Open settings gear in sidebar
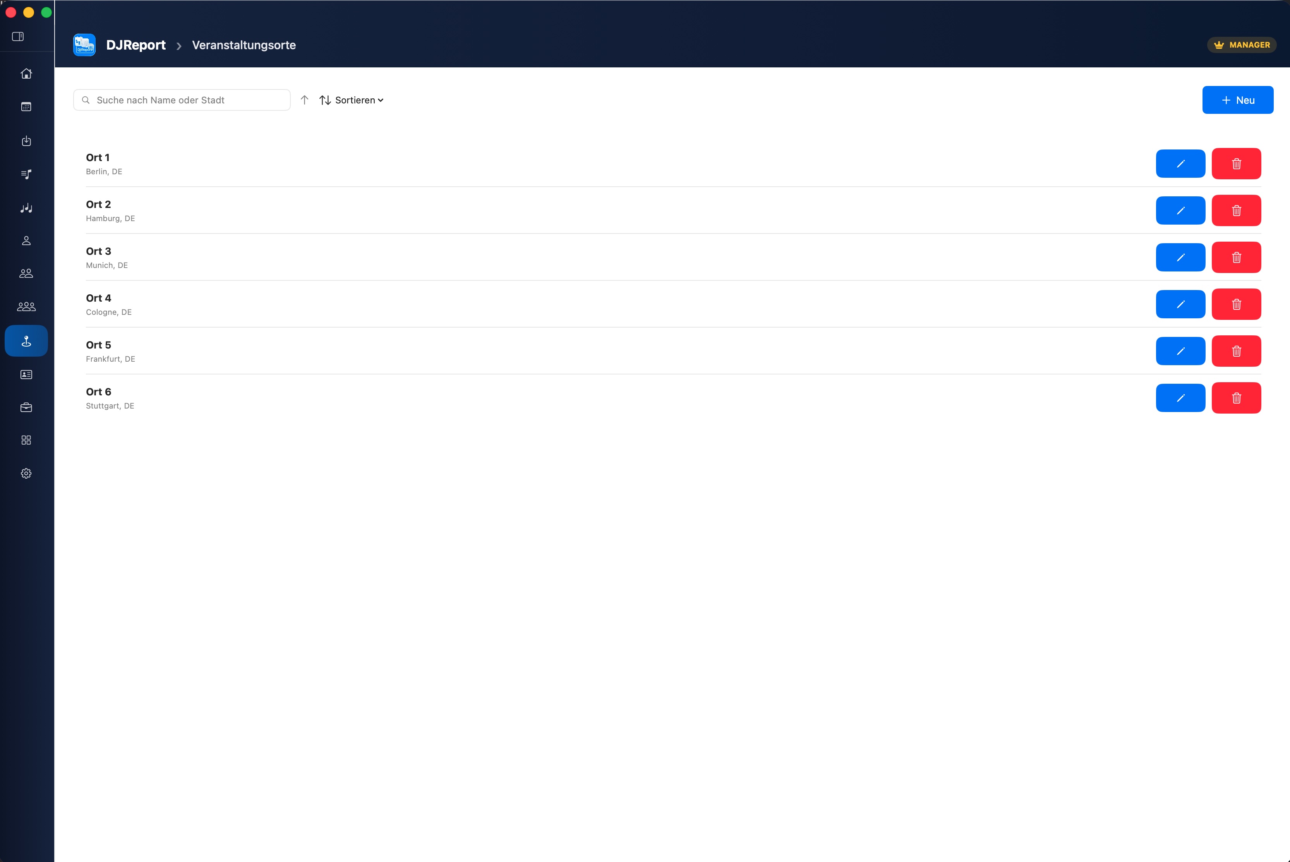1290x862 pixels. pos(26,473)
